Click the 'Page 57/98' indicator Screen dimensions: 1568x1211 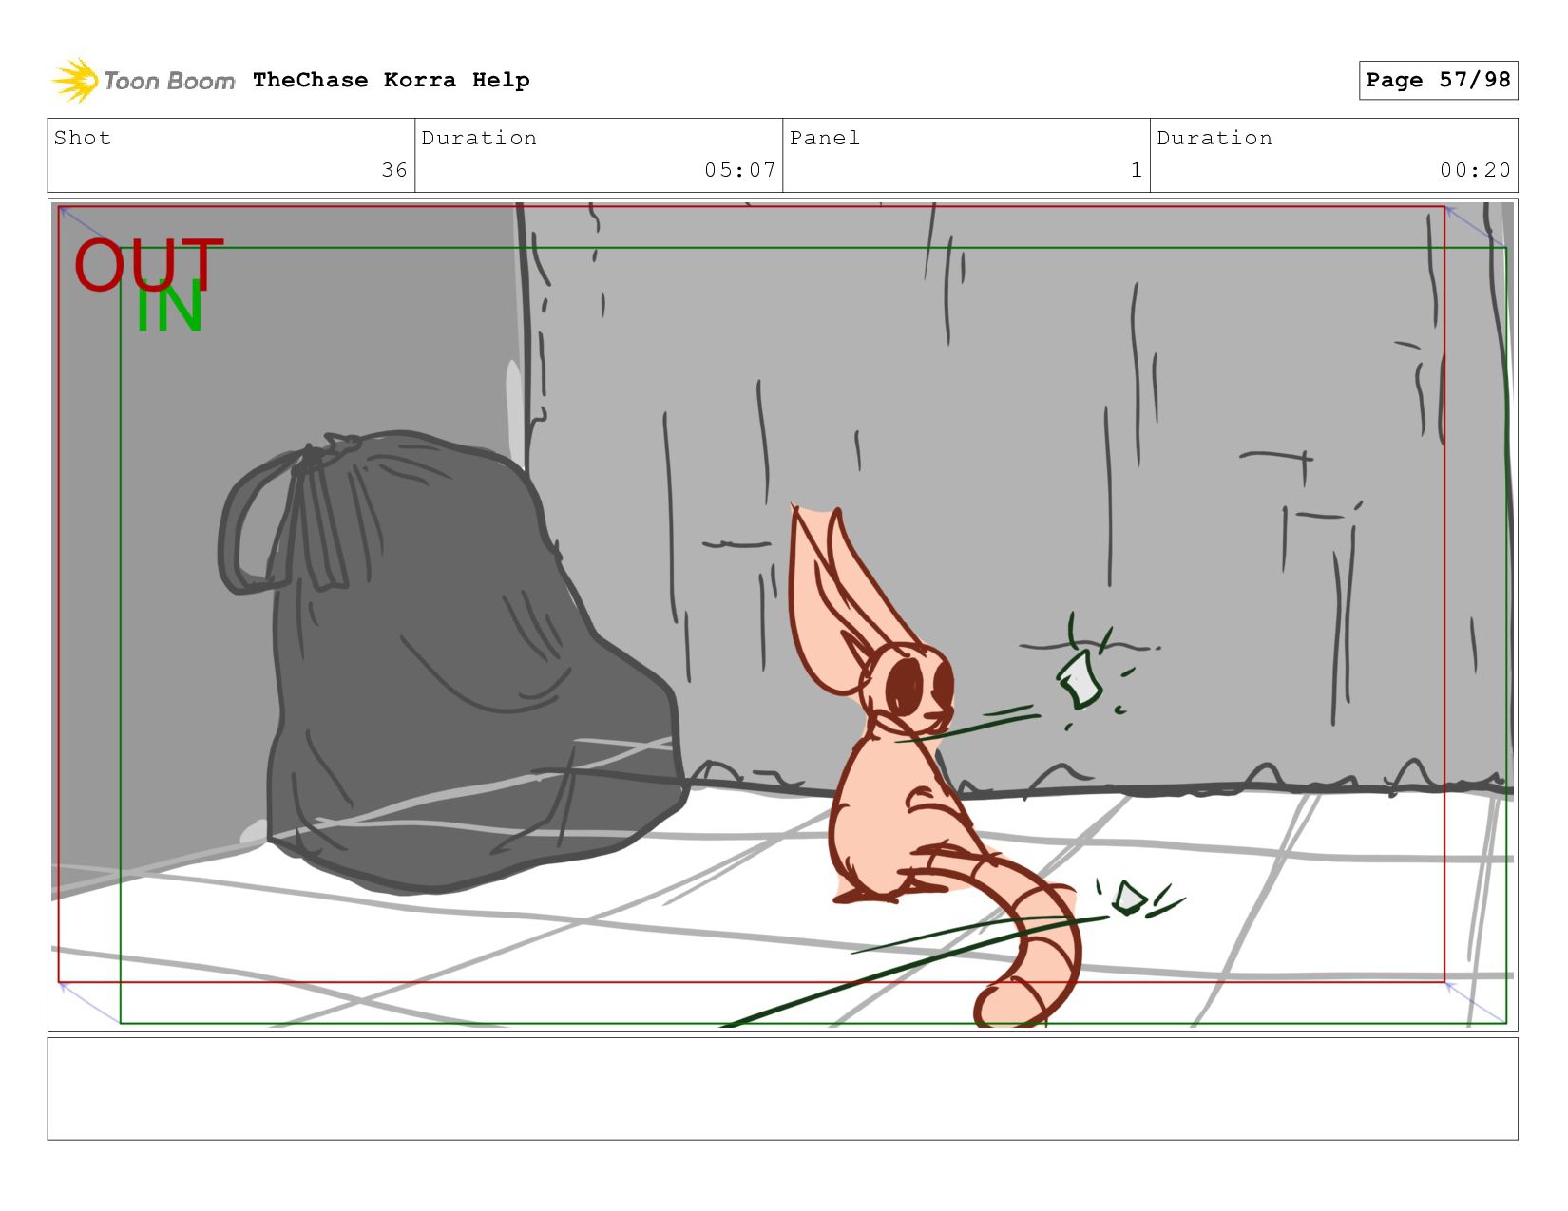[1438, 80]
